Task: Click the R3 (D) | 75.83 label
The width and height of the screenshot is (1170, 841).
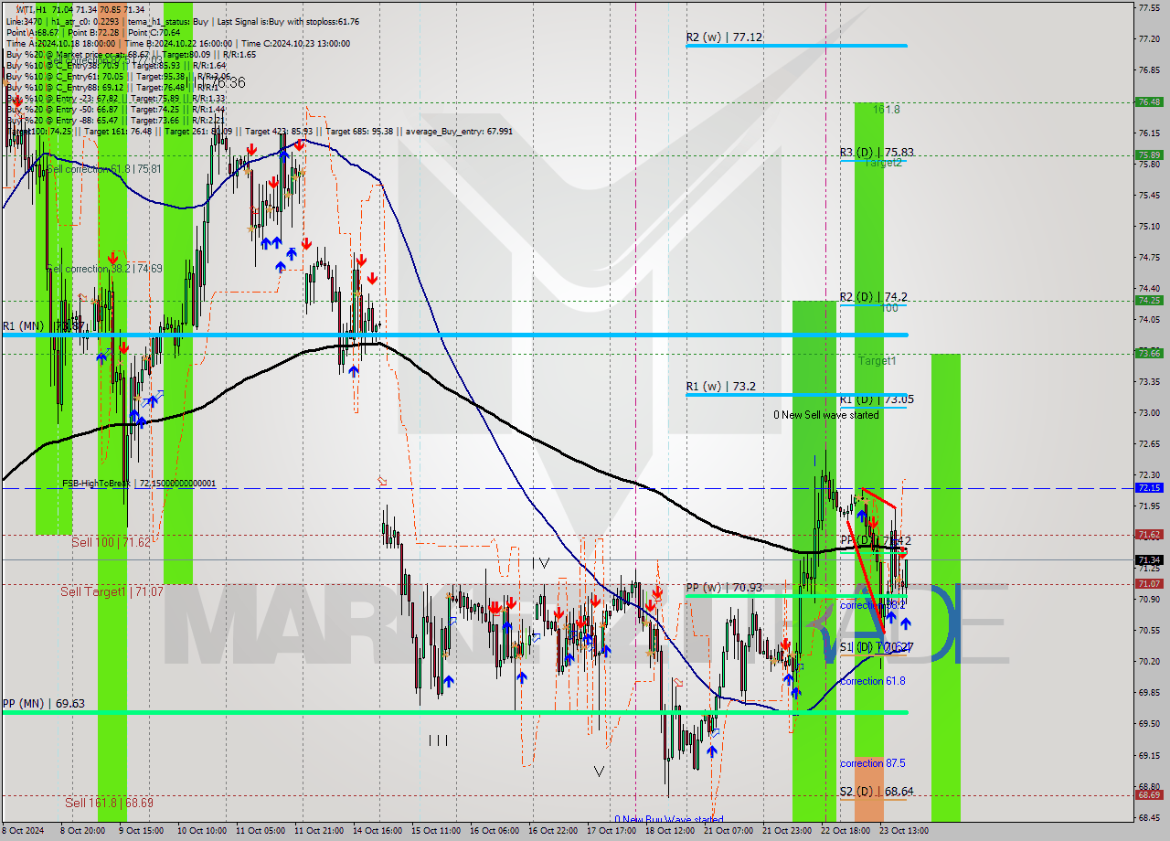Action: click(x=877, y=153)
